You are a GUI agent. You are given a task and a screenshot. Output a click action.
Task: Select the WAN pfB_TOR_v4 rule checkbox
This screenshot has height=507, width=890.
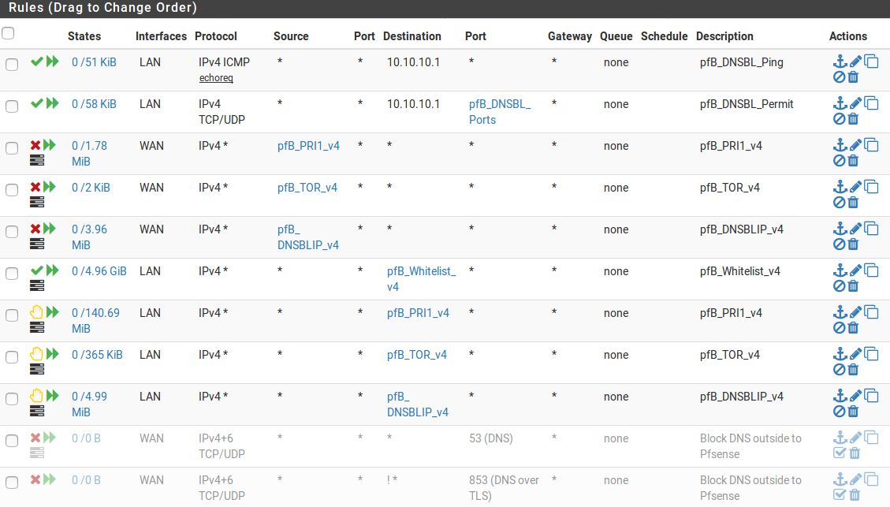[12, 189]
